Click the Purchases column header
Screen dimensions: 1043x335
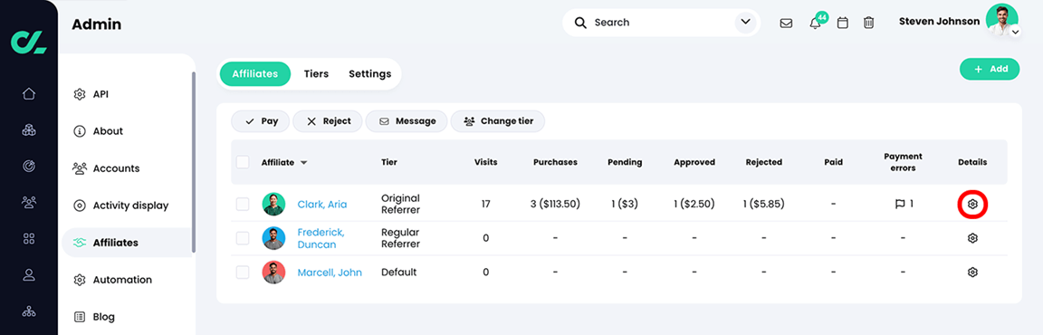[555, 162]
